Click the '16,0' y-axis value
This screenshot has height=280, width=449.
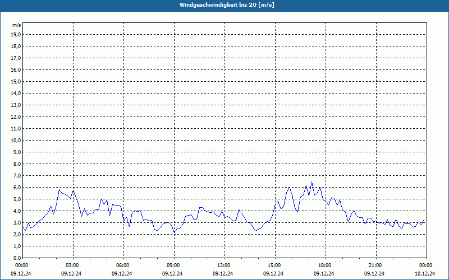(16, 69)
